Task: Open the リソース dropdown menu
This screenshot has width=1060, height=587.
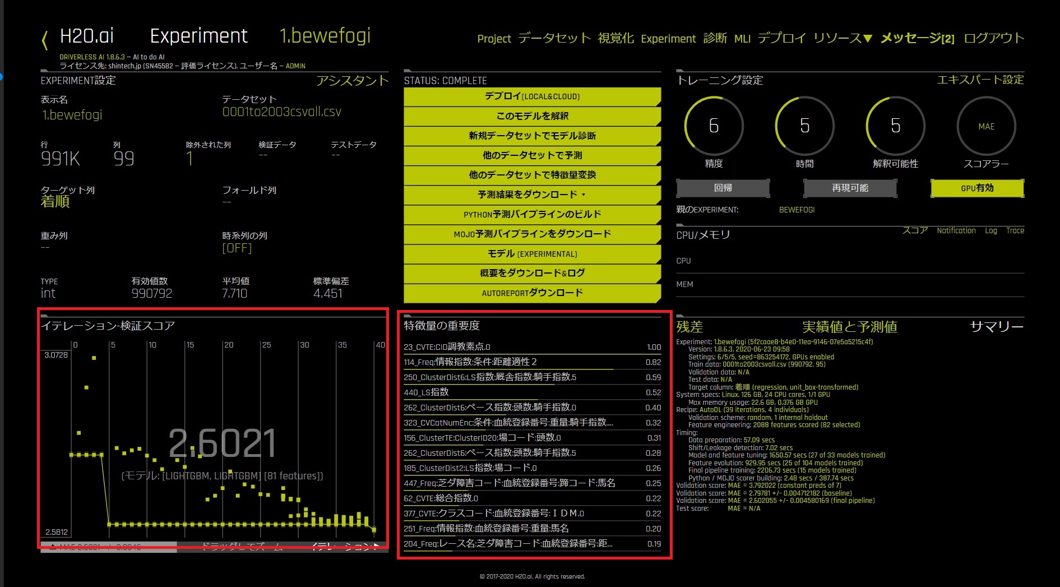Action: (843, 38)
